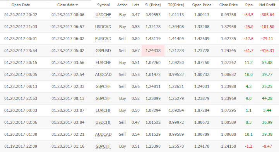Screen dimensions: 279x152
Task: Select open date 01.20.2017 23:54
Action: [21, 51]
